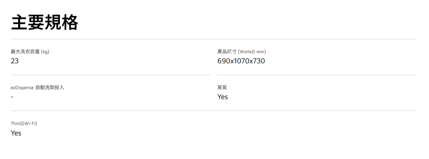Screen dimensions: 429x159
Task: Click the divider line beneath 690x1070x730
Action: tap(317, 75)
